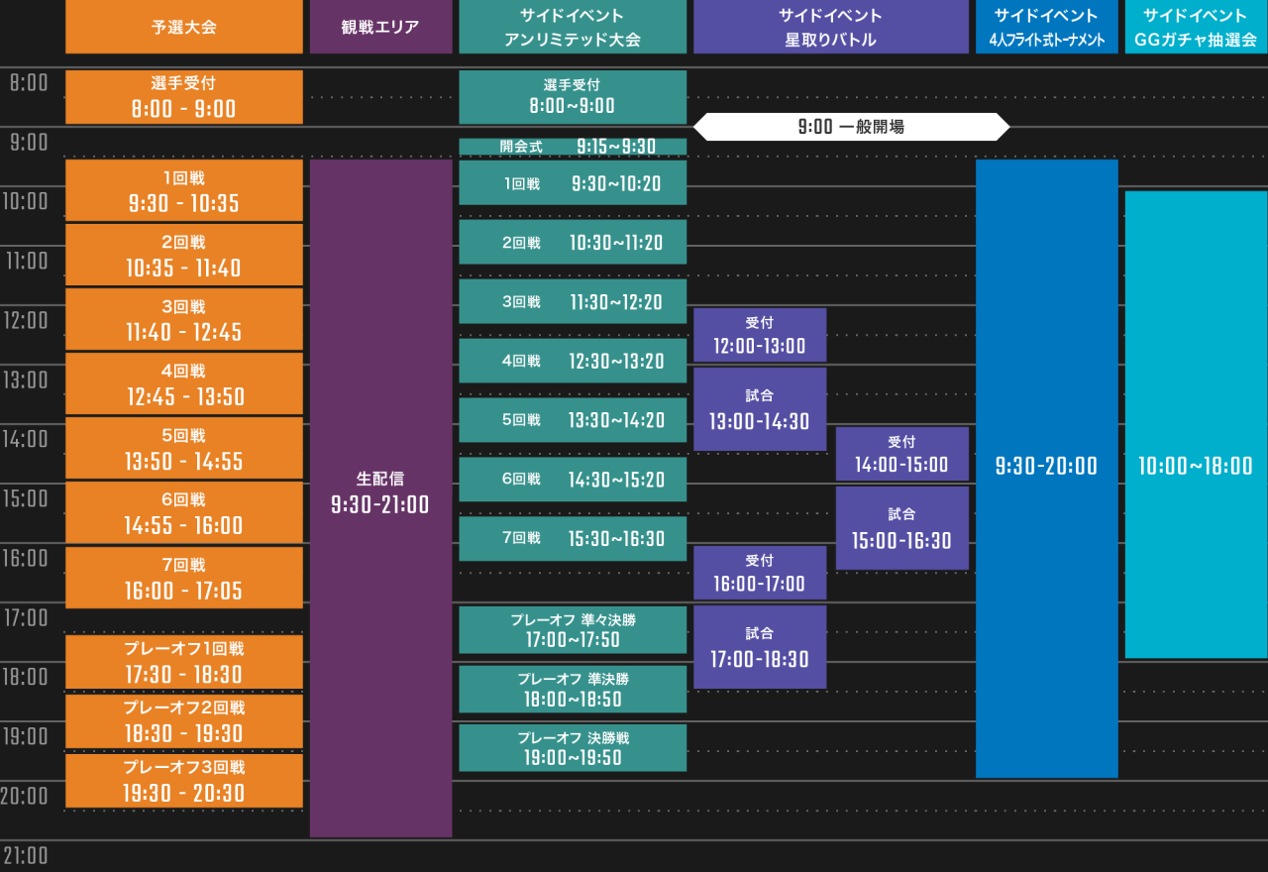Click the プレーオフ3回戦 19:30 - 20:30 block
1268x872 pixels.
(183, 781)
